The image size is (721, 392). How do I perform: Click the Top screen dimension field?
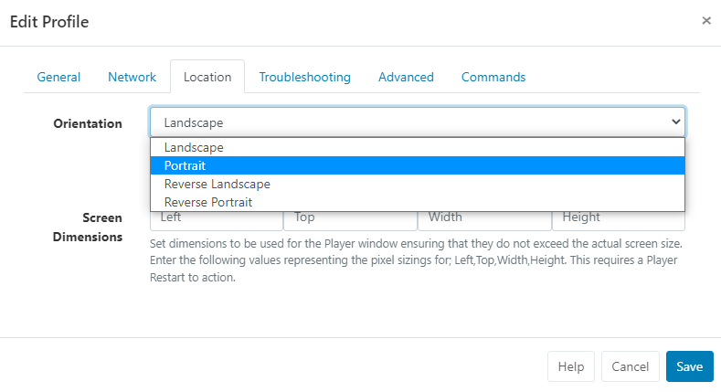point(350,219)
